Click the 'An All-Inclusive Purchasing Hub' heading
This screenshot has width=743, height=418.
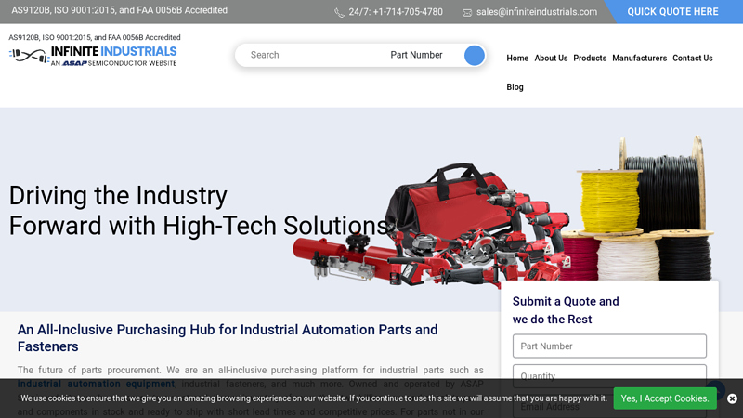[228, 338]
